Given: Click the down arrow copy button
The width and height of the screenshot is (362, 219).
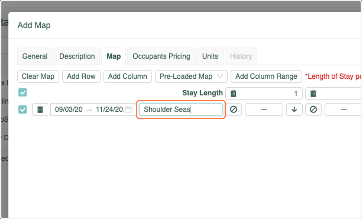Looking at the screenshot, I should tap(294, 110).
